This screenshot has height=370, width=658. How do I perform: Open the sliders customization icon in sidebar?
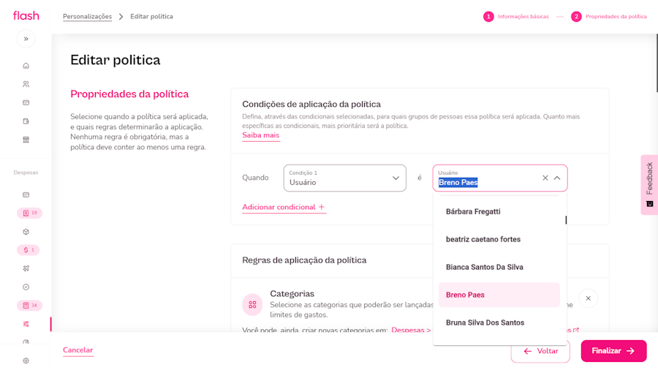pyautogui.click(x=26, y=324)
